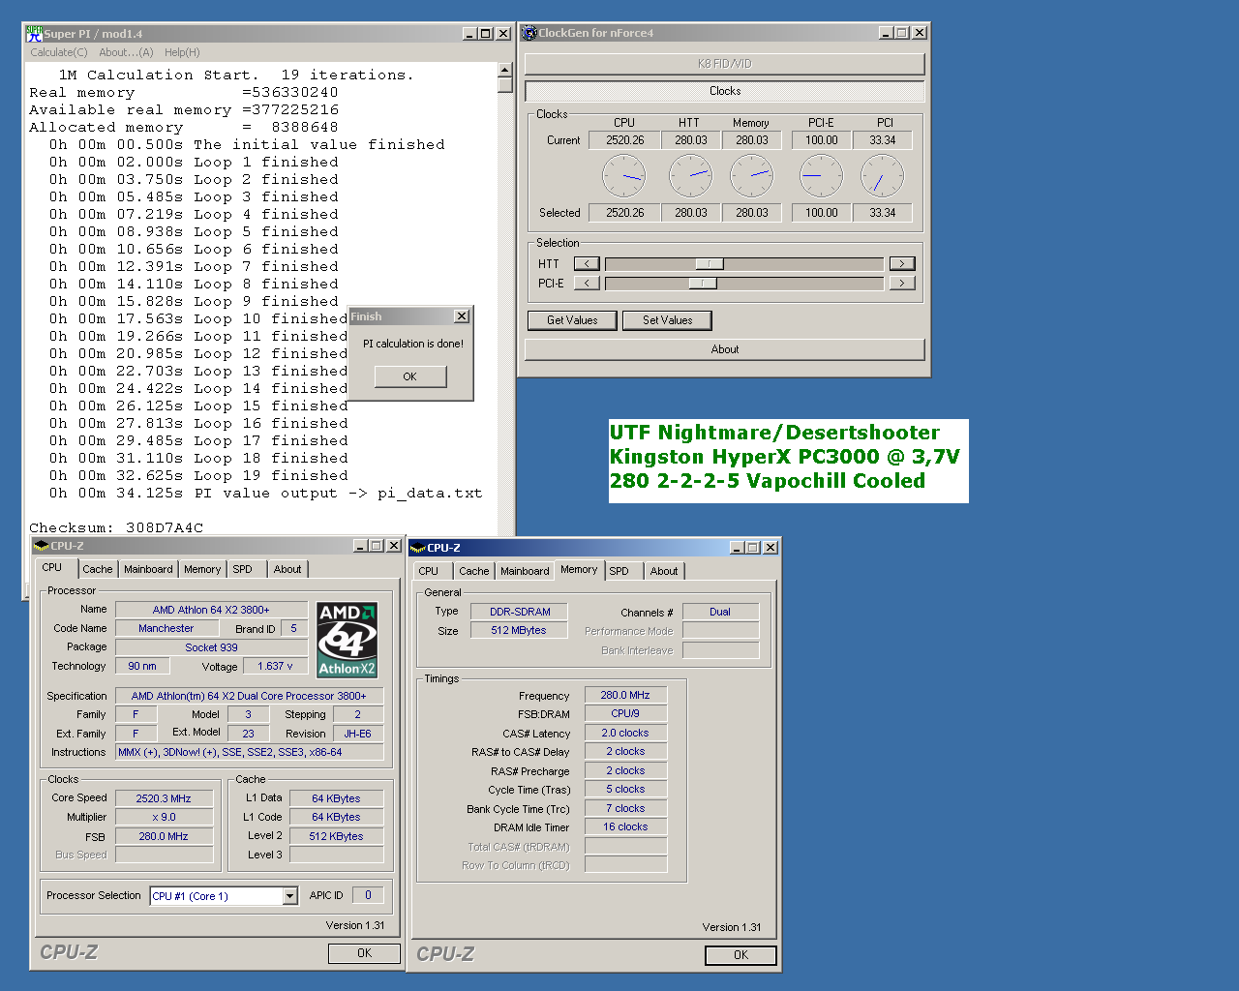Open Calculate menu in Super PI
The image size is (1239, 991).
(59, 52)
